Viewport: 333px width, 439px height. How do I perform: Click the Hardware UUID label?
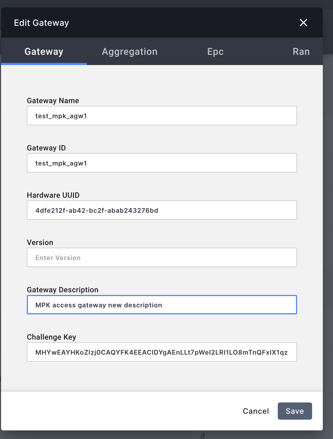pyautogui.click(x=53, y=195)
